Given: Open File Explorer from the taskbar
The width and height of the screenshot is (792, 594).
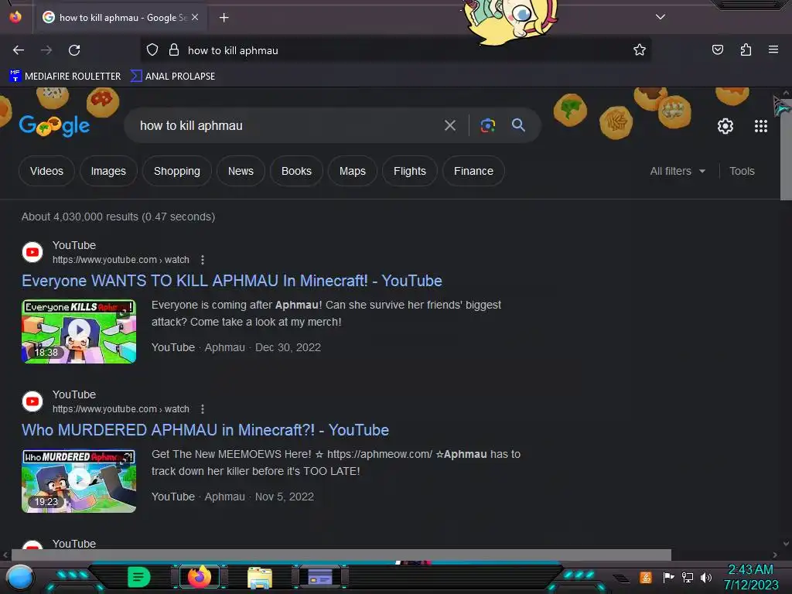Looking at the screenshot, I should pos(260,577).
